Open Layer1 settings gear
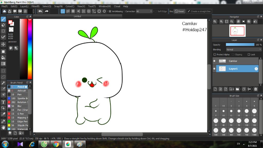263x148 pixels. pyautogui.click(x=256, y=69)
